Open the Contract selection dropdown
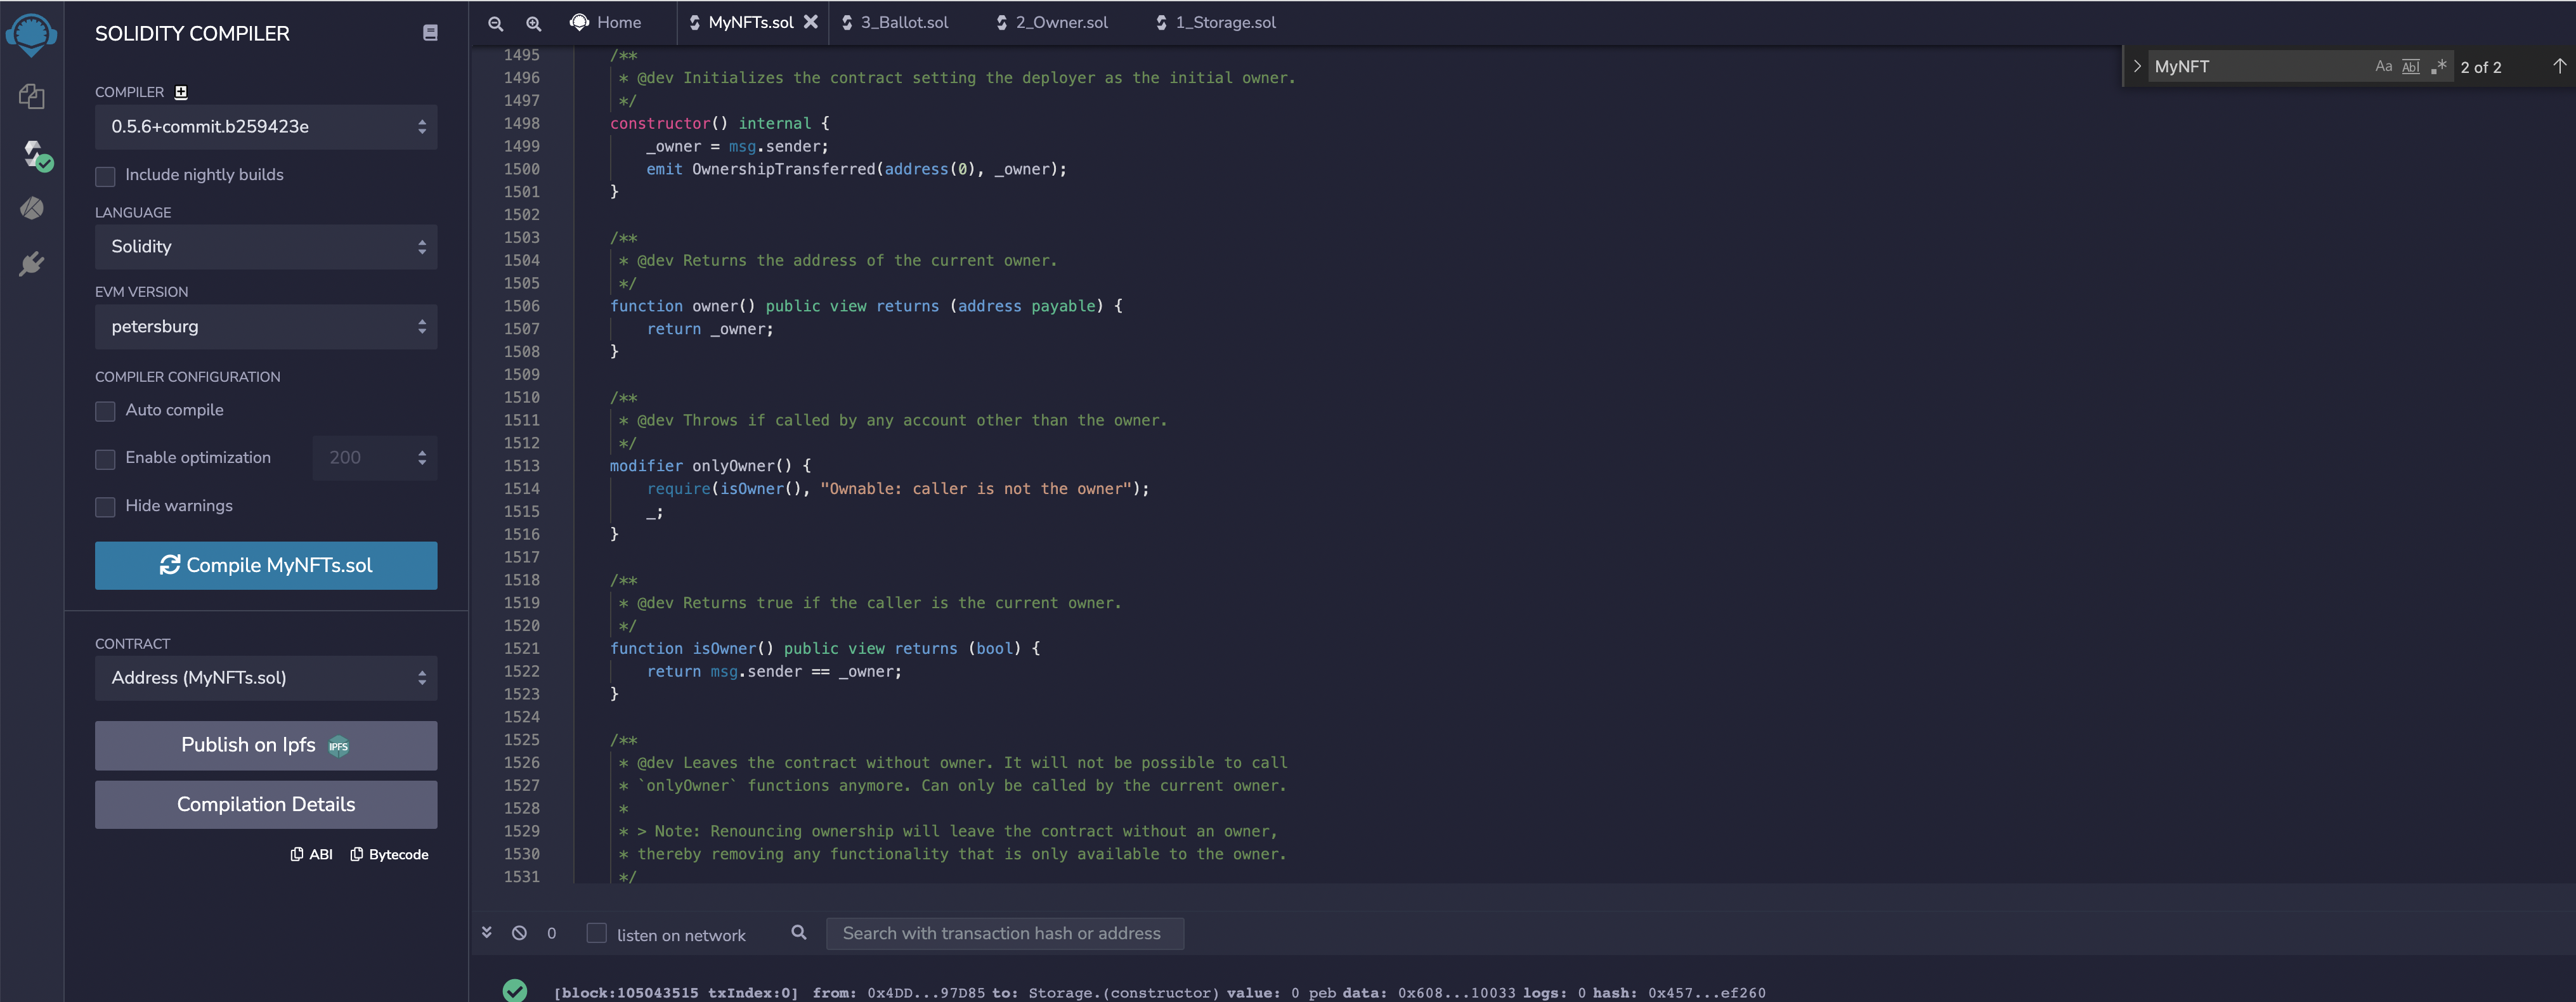This screenshot has width=2576, height=1002. [266, 678]
